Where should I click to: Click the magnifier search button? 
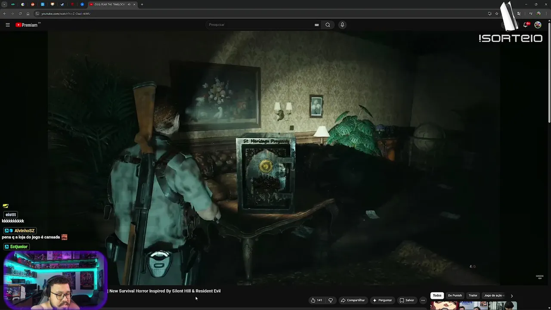click(328, 25)
